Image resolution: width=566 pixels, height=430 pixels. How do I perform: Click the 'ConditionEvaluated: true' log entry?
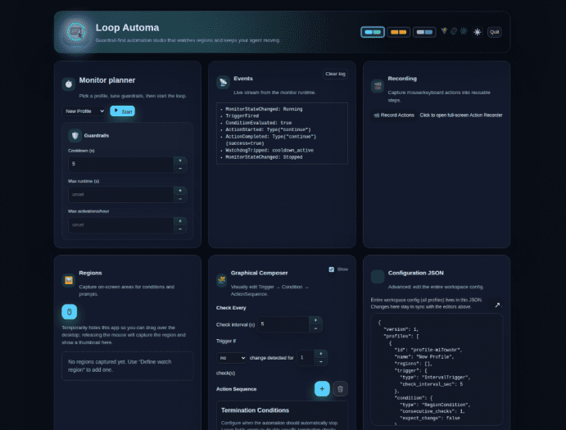click(259, 123)
